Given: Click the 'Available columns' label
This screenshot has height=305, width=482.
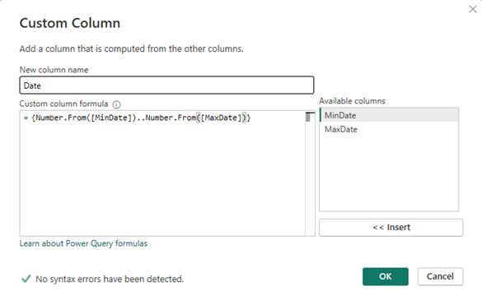Looking at the screenshot, I should pyautogui.click(x=352, y=101).
